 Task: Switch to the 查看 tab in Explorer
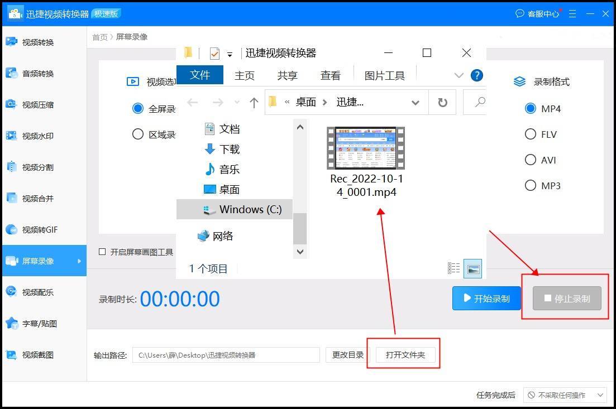tap(330, 75)
